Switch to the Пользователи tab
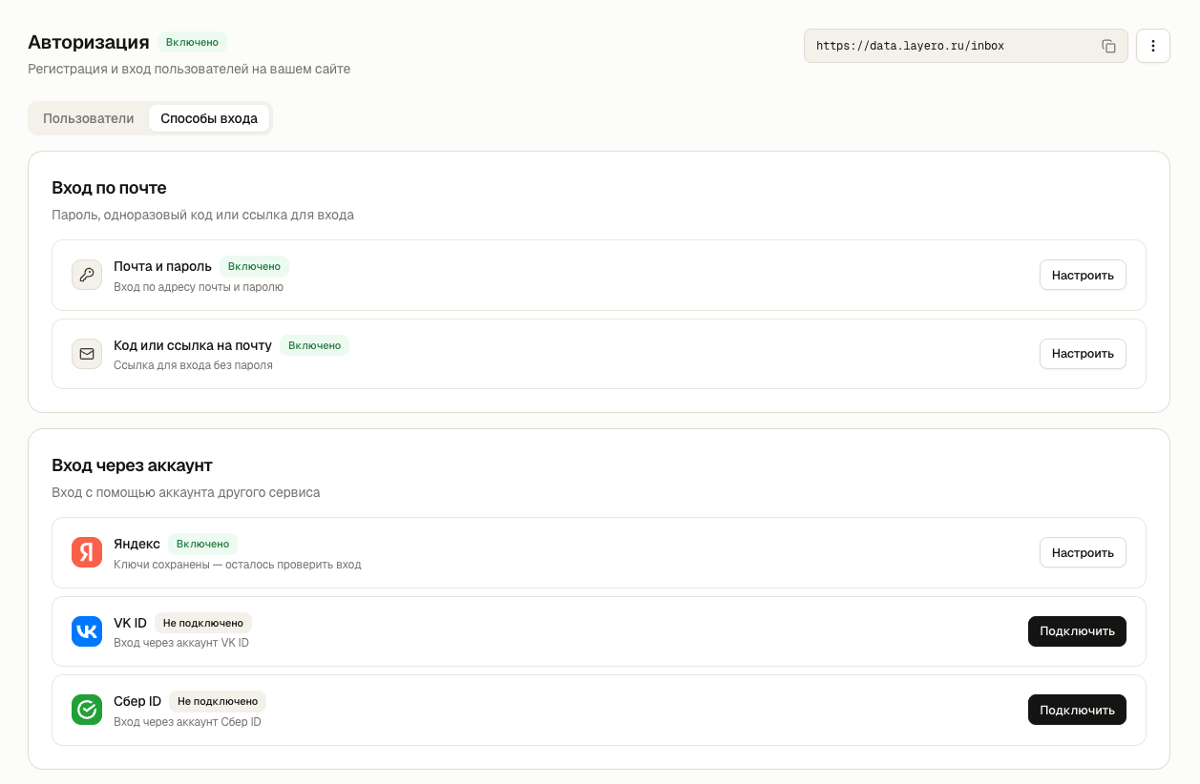1200x784 pixels. [89, 118]
